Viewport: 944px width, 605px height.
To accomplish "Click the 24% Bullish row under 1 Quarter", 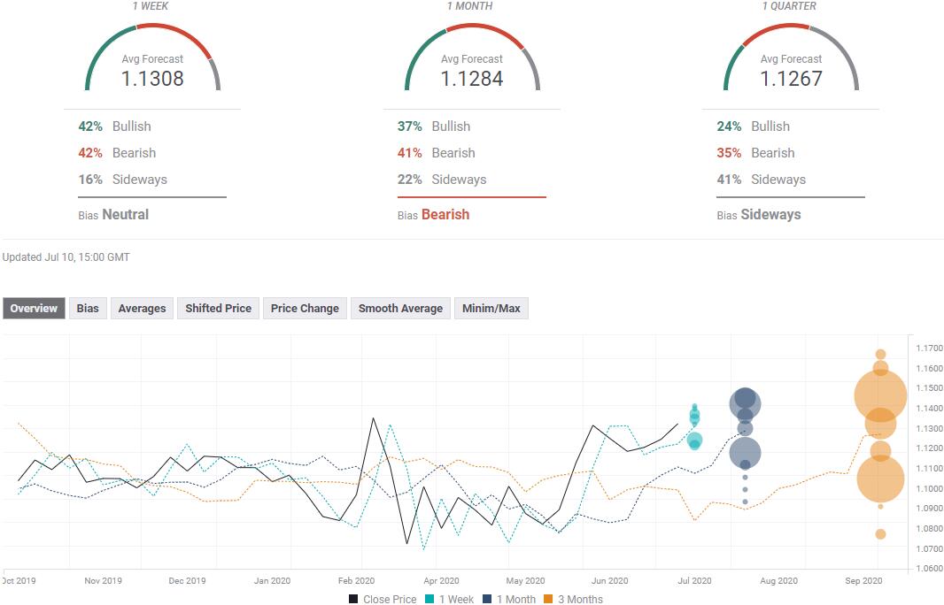I will (x=753, y=126).
